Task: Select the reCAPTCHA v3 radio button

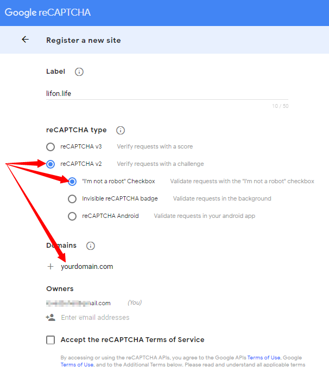Action: tap(50, 147)
